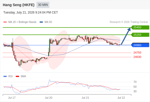
Task: Click the MA 50 blue legend swatch
Action: pos(41,22)
